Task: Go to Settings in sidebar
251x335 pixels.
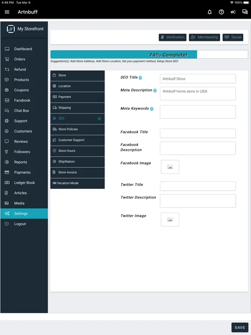Action: [x=24, y=214]
